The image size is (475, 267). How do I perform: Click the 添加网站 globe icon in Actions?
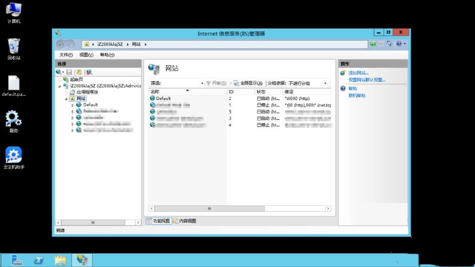pyautogui.click(x=343, y=73)
